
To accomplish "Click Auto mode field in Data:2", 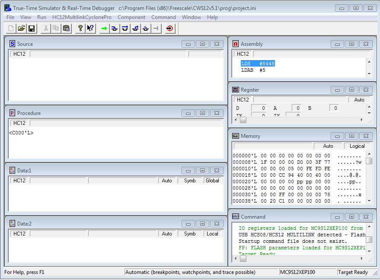I will 167,233.
